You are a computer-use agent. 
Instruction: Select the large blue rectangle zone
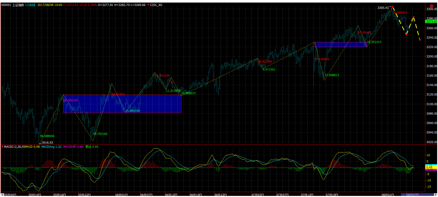122,104
